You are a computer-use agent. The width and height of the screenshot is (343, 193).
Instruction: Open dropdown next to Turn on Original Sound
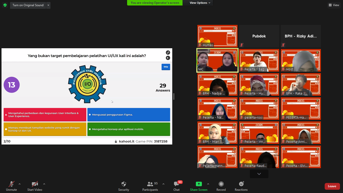pos(48,5)
